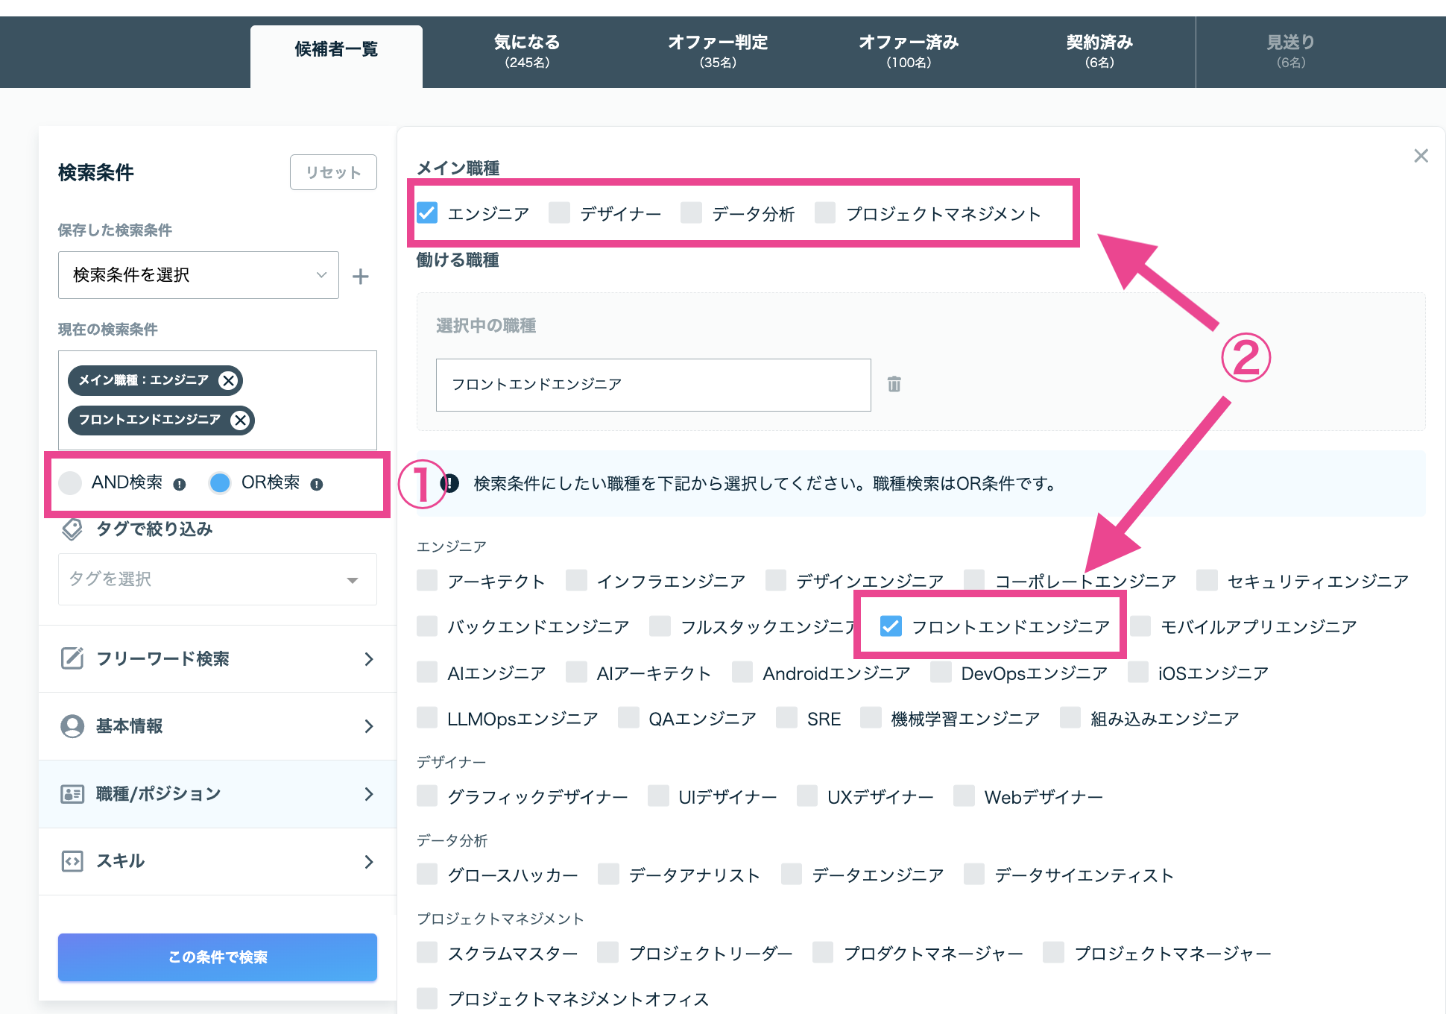Image resolution: width=1446 pixels, height=1014 pixels.
Task: Open the タグを選択 tag dropdown
Action: (x=218, y=579)
